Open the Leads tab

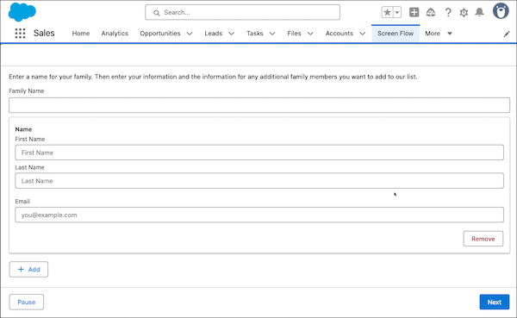[214, 34]
